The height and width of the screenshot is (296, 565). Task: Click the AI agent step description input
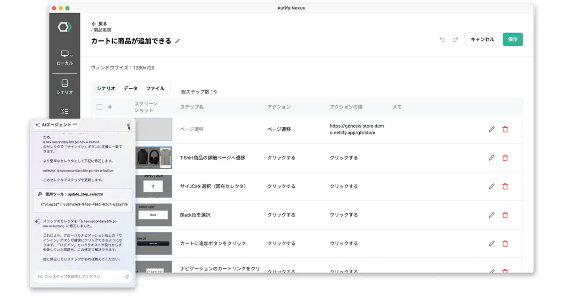(78, 277)
